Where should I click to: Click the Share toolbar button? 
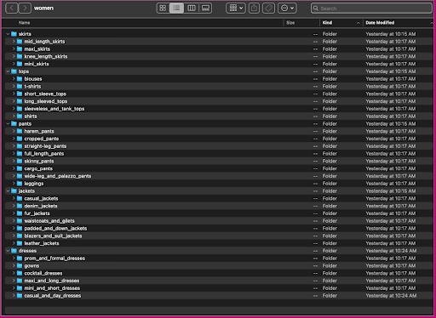(x=254, y=8)
